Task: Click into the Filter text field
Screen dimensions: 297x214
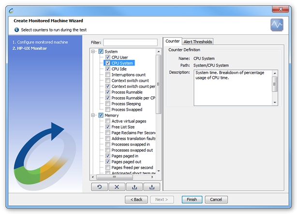Action: coord(130,43)
